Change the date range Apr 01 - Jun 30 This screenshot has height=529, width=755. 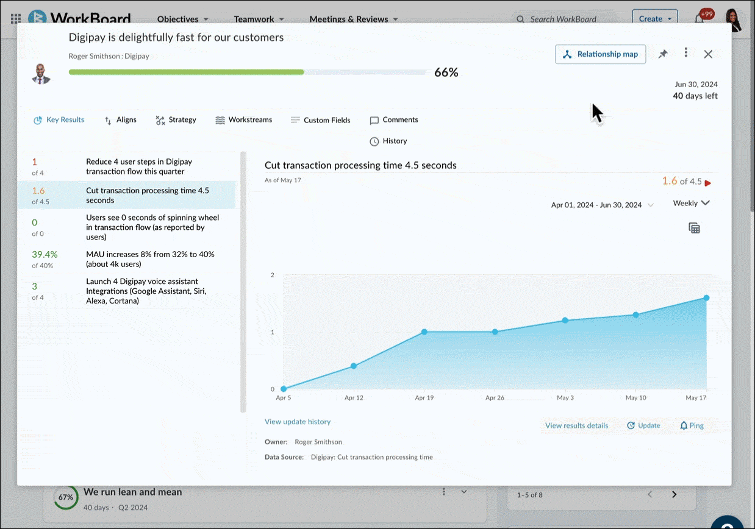(602, 205)
